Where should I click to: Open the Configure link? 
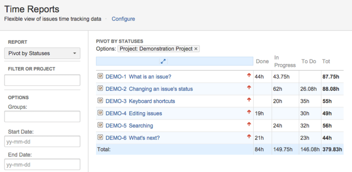[123, 19]
